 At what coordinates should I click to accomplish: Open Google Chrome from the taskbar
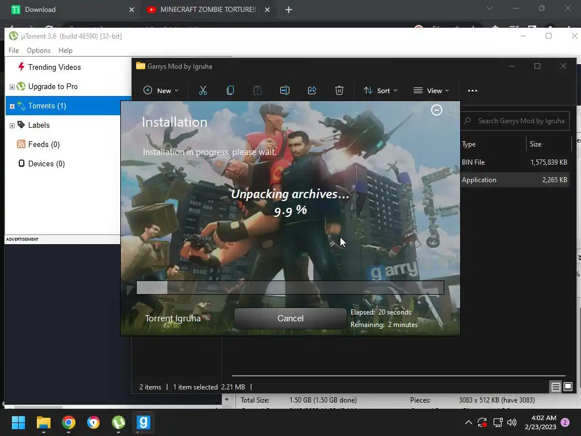69,422
